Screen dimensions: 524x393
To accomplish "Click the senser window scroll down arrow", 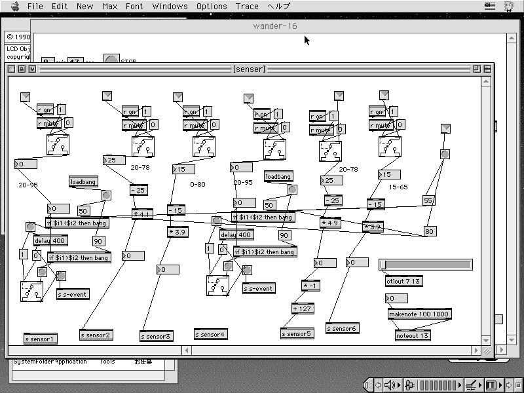I will pos(486,340).
